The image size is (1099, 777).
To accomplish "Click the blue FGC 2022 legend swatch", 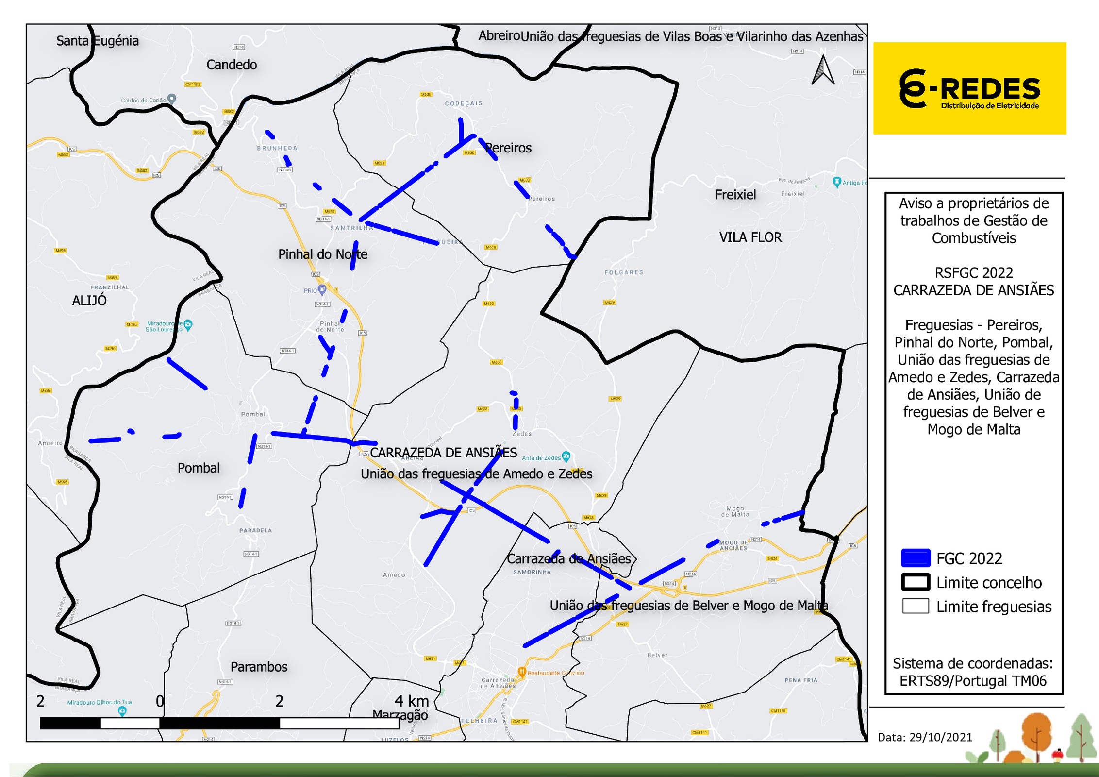I will point(916,558).
